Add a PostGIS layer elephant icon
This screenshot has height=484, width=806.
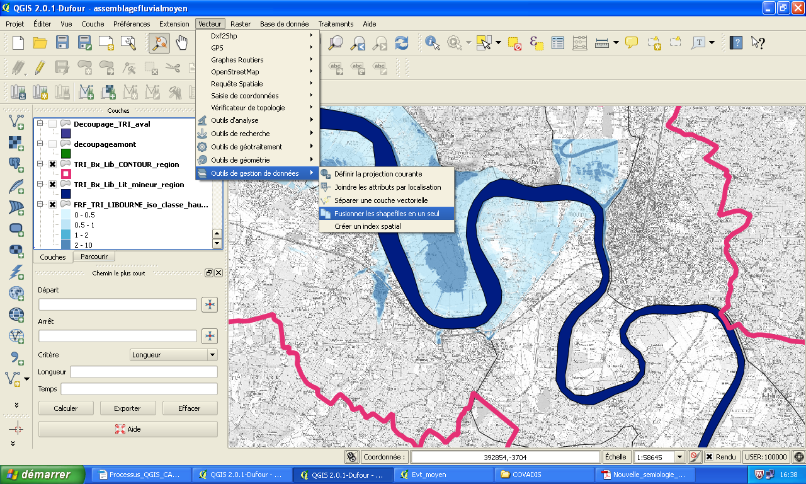(x=16, y=164)
